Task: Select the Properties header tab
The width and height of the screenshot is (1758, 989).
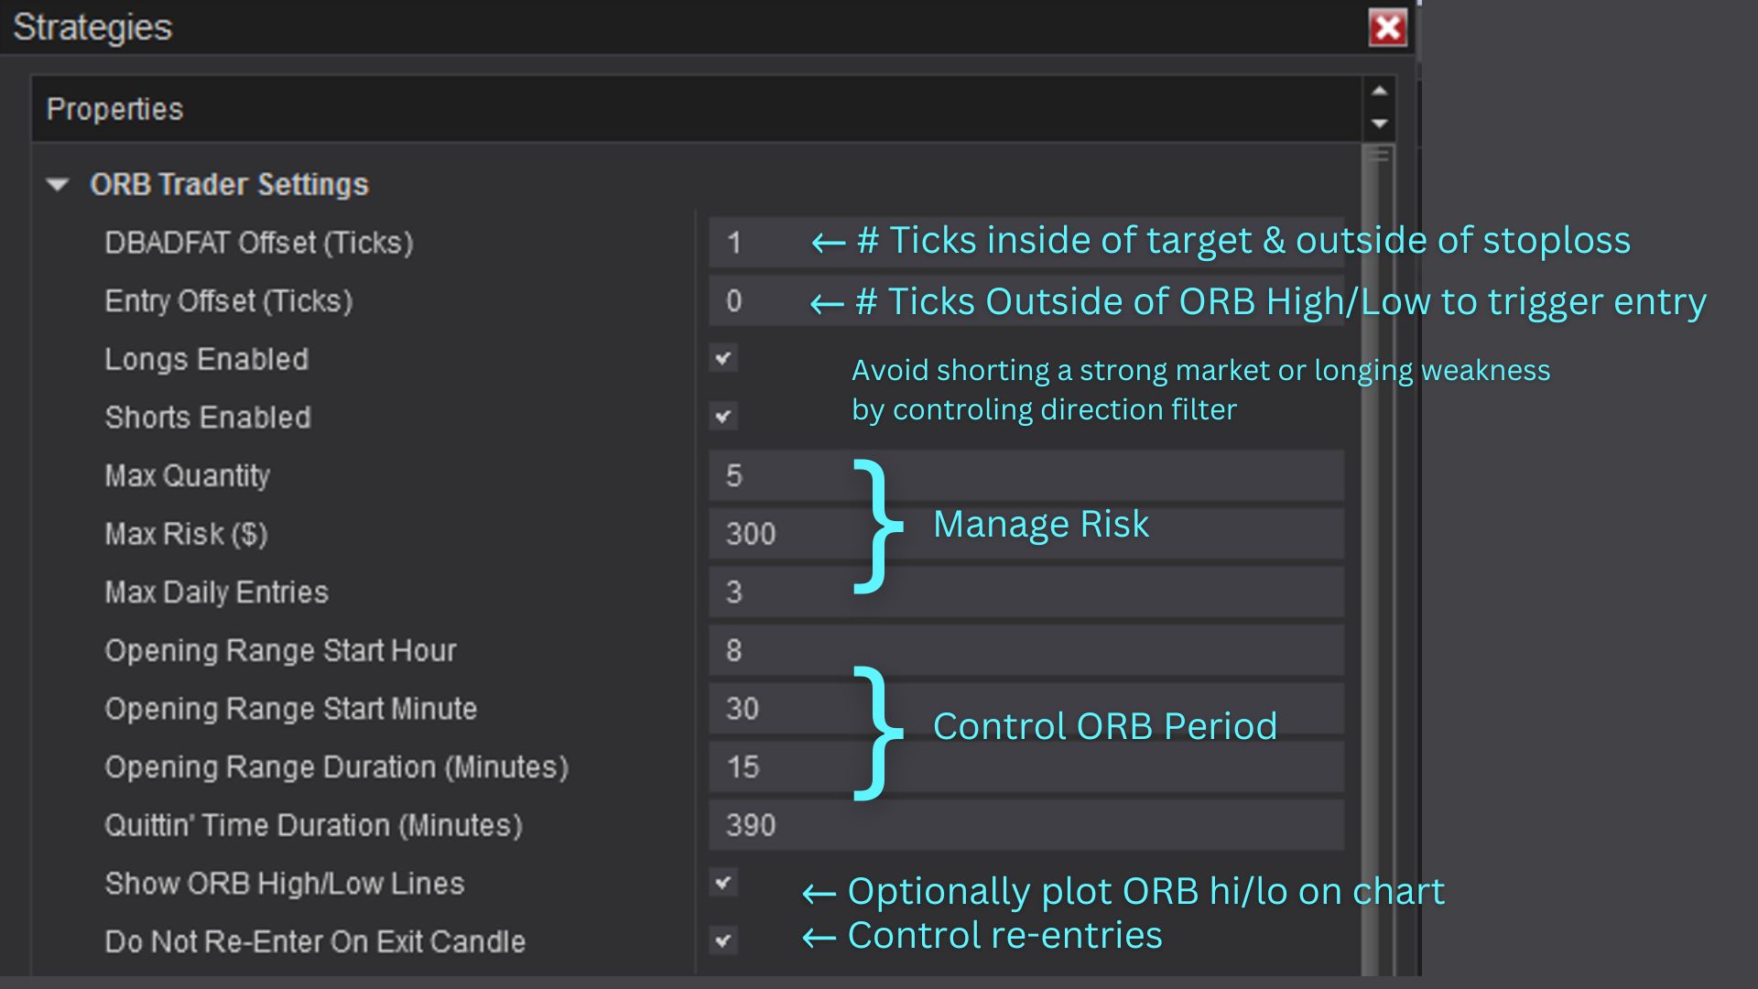Action: 115,109
